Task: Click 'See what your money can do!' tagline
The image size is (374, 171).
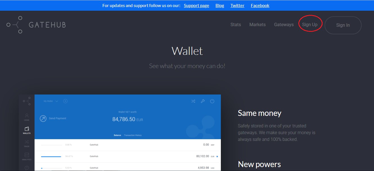Action: coord(187,66)
